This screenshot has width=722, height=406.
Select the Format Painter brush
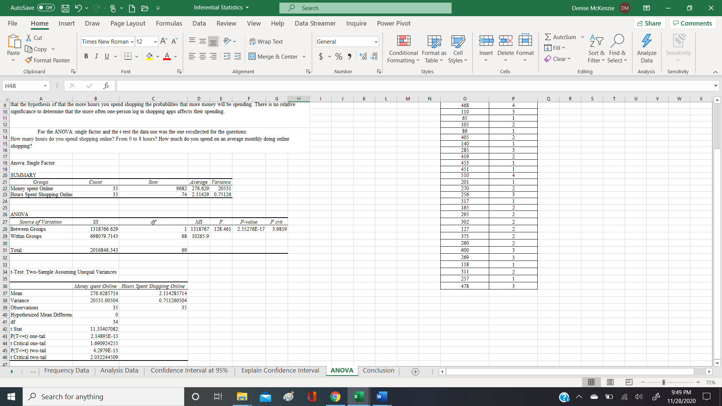[48, 60]
